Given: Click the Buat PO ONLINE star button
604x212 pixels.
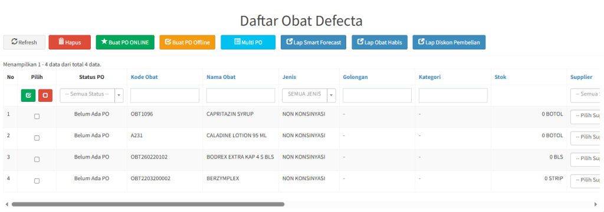Looking at the screenshot, I should [x=125, y=42].
